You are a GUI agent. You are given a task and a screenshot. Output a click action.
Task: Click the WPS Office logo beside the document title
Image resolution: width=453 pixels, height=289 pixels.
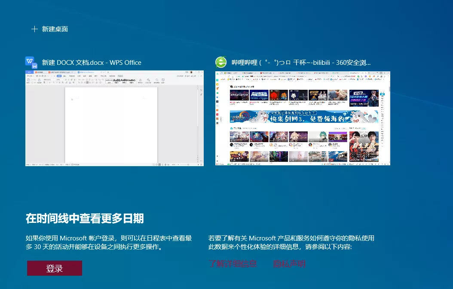pos(31,62)
